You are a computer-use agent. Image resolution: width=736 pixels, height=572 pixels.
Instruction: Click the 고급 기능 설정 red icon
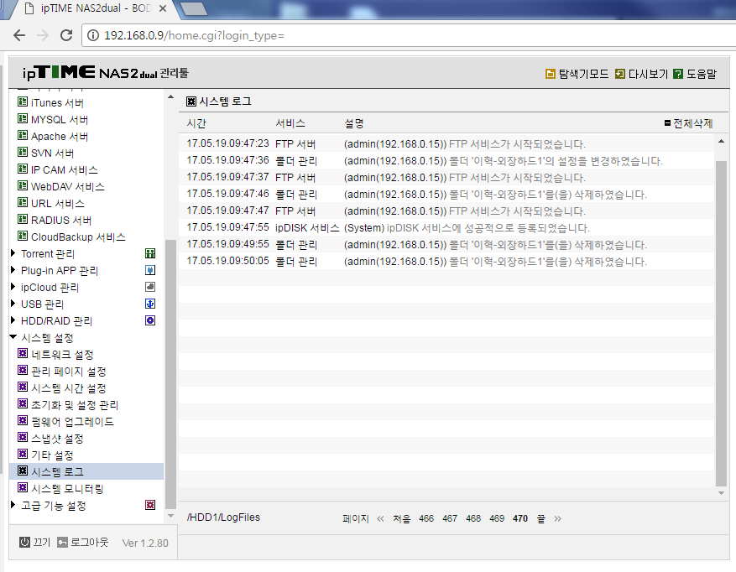point(150,505)
